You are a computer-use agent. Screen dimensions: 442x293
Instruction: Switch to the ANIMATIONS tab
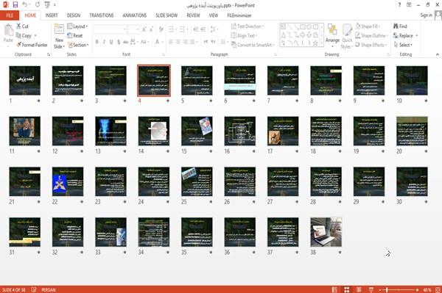click(x=135, y=15)
